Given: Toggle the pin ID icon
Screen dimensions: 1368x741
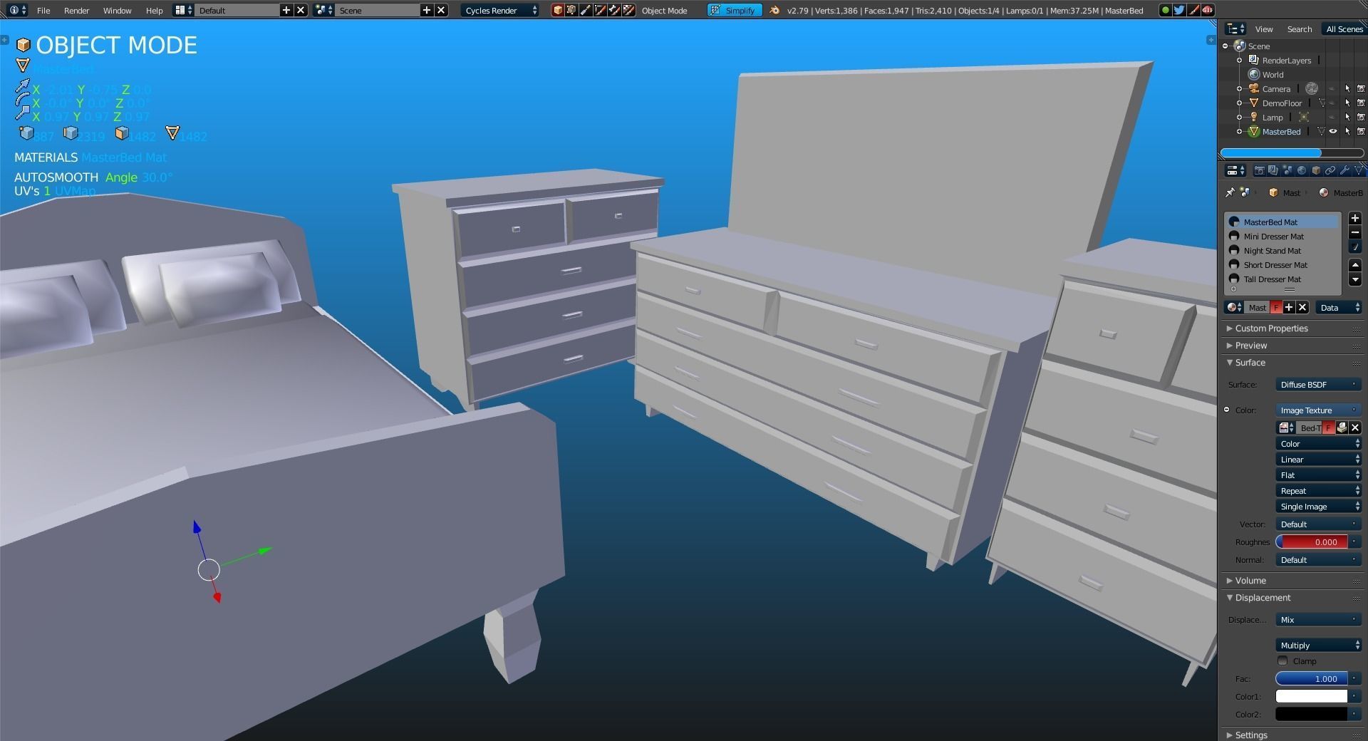Looking at the screenshot, I should (x=1230, y=192).
